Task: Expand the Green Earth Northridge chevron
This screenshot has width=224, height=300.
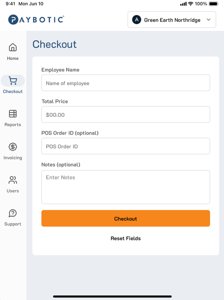Action: click(x=209, y=20)
